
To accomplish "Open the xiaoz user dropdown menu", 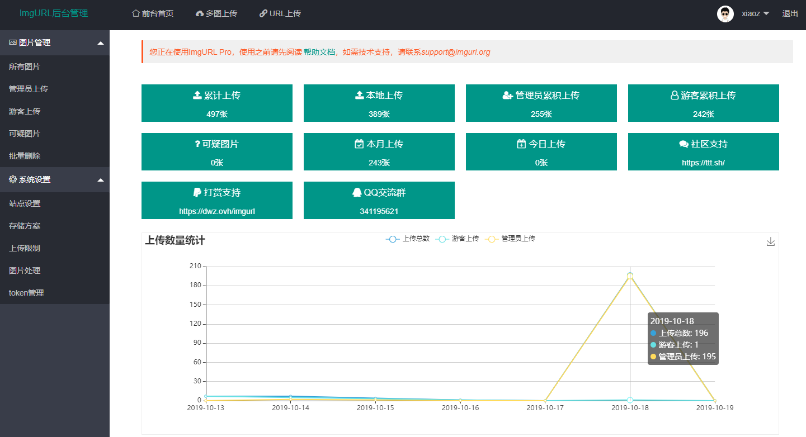I will [754, 14].
